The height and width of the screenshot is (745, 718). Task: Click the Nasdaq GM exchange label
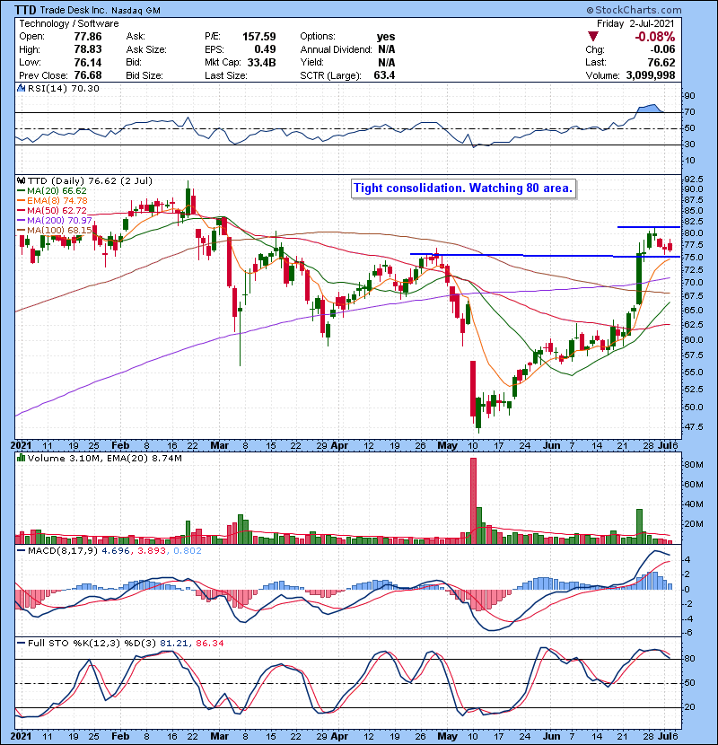[x=136, y=11]
